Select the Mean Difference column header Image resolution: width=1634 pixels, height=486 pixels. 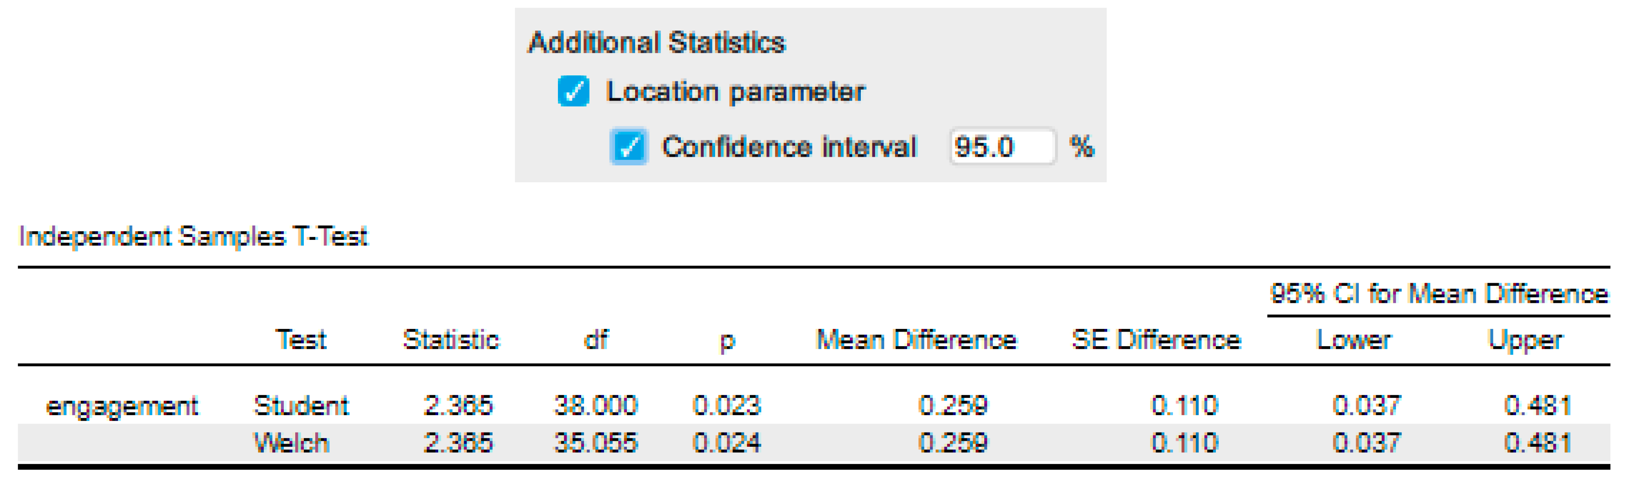click(x=916, y=340)
